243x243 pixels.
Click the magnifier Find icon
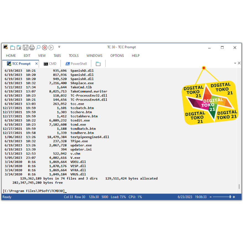coord(38,47)
